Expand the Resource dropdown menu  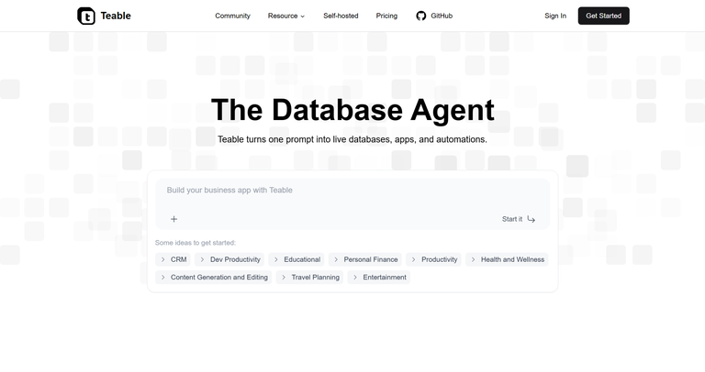click(286, 16)
